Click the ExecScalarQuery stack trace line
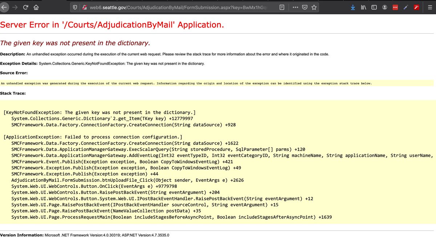 [x=158, y=149]
